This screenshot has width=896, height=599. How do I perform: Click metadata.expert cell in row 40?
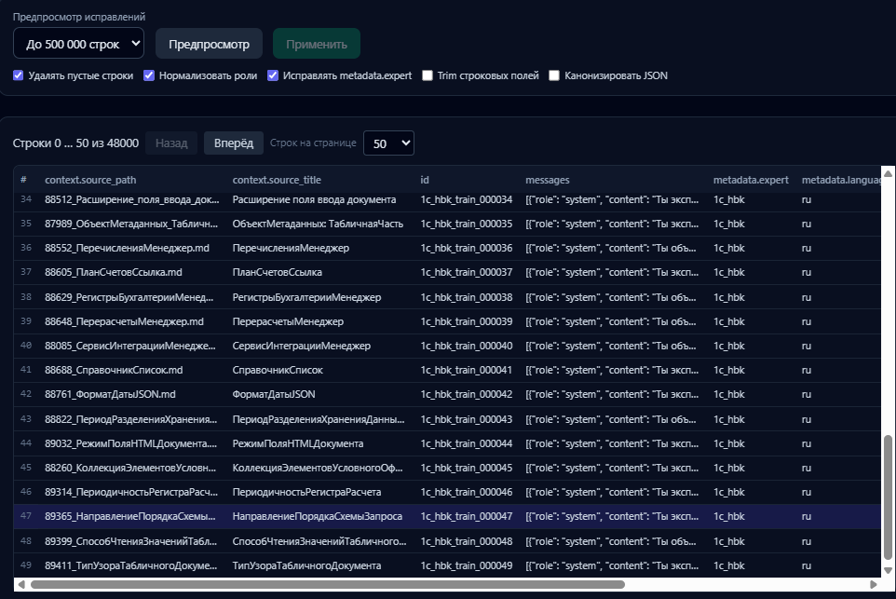pos(728,346)
